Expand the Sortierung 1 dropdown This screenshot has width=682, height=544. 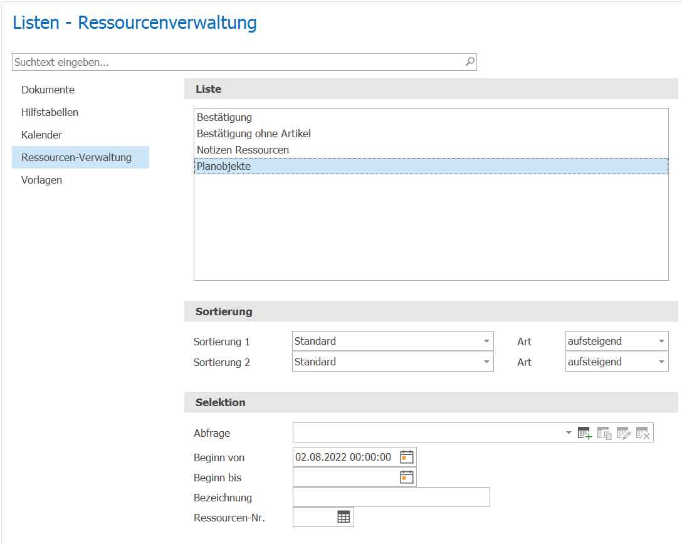click(x=486, y=341)
